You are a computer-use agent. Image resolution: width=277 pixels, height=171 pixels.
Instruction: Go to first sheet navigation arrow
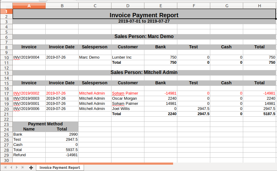(x=5, y=167)
